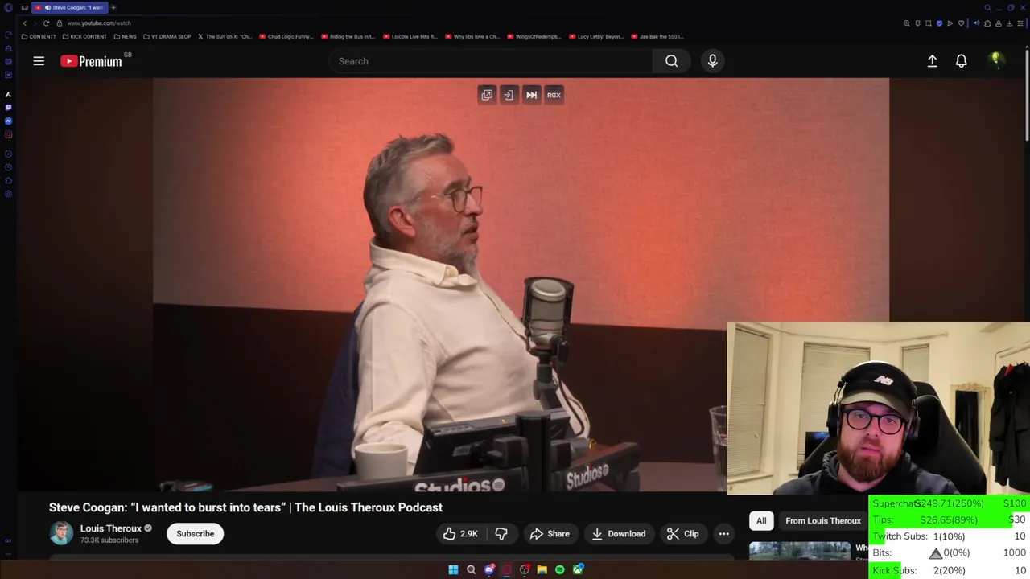Open the account avatar menu
The image size is (1030, 579).
(995, 60)
